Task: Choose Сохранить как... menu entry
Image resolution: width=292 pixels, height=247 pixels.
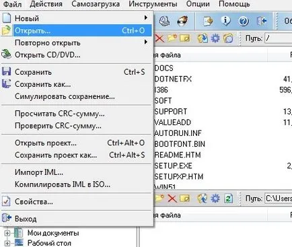Action: [77, 84]
